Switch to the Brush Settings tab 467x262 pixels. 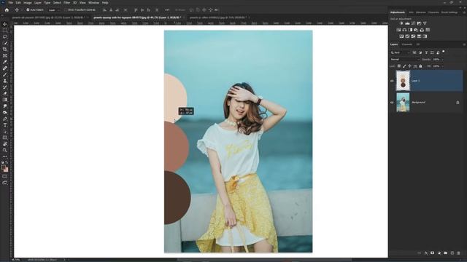[x=449, y=12]
